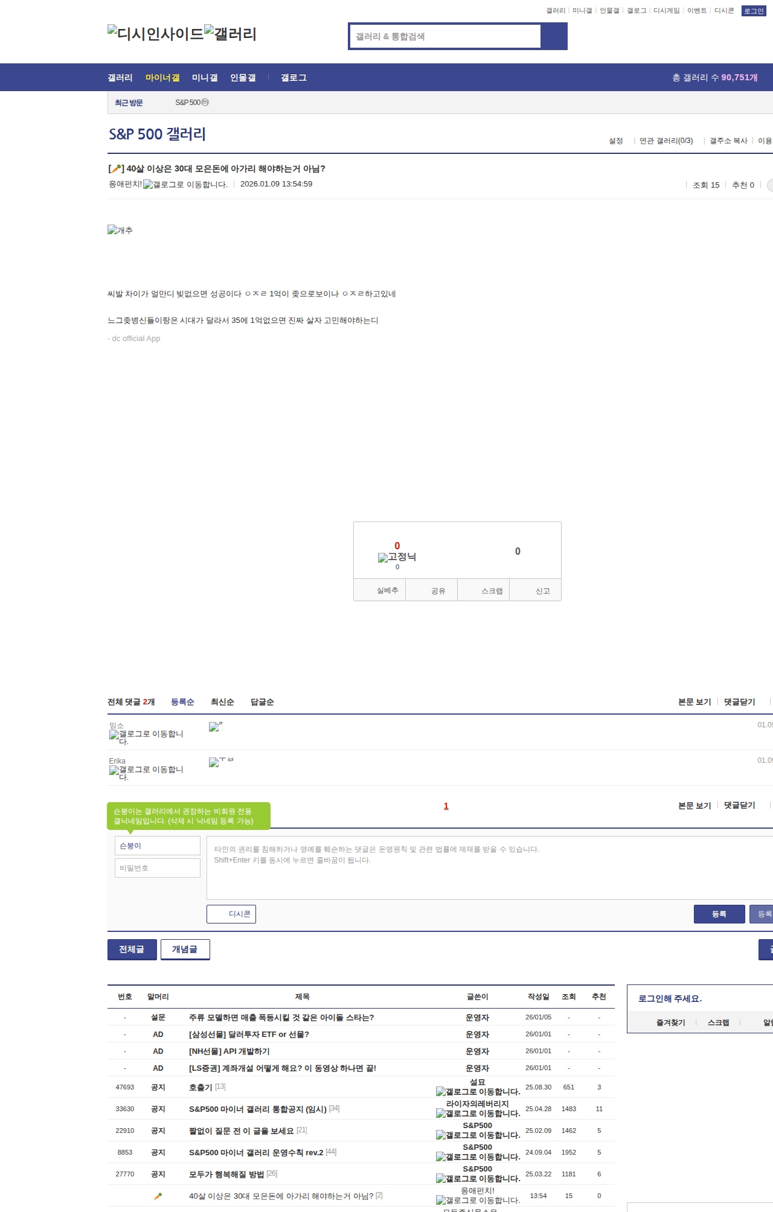The width and height of the screenshot is (773, 1212).
Task: Open the notice '모두가 행복해질 방법'
Action: [x=226, y=1174]
